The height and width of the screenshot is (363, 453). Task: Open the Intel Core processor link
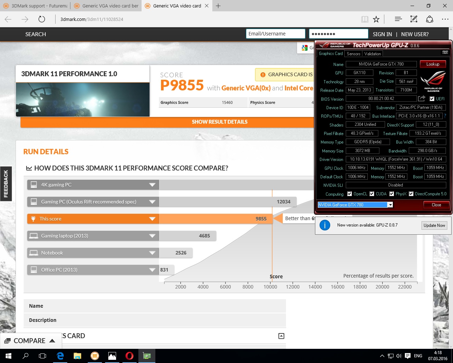[299, 88]
